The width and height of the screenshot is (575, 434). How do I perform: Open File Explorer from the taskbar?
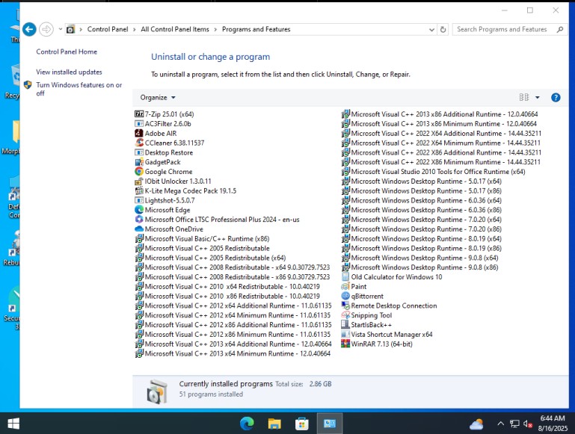point(274,424)
